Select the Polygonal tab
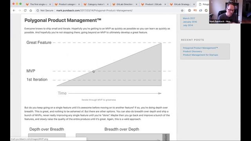This screenshot has width=251, height=141. point(203,4)
